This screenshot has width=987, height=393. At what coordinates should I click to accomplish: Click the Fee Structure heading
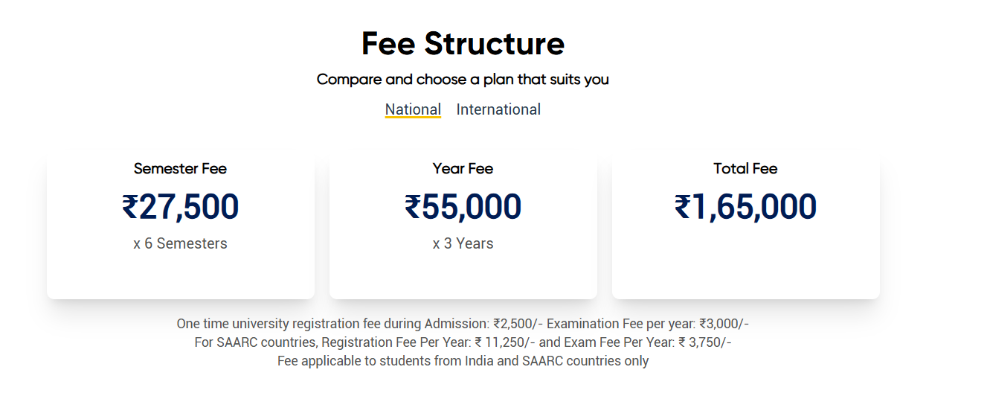(463, 44)
